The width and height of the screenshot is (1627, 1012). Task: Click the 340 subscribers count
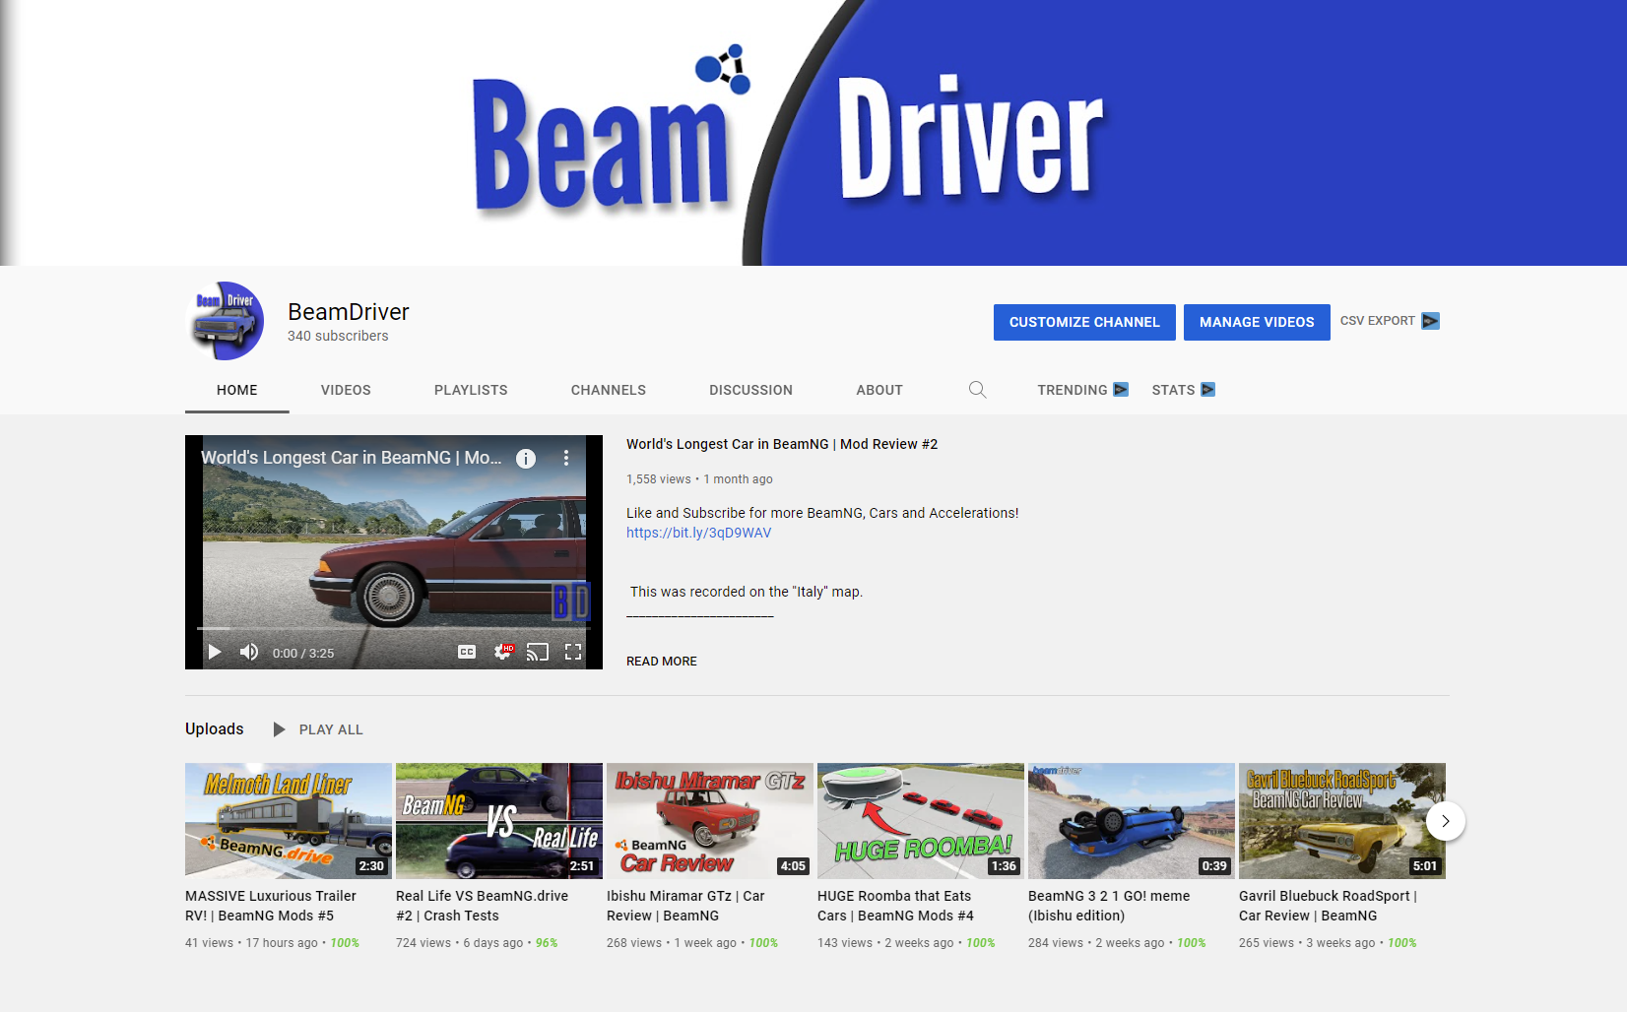point(338,336)
